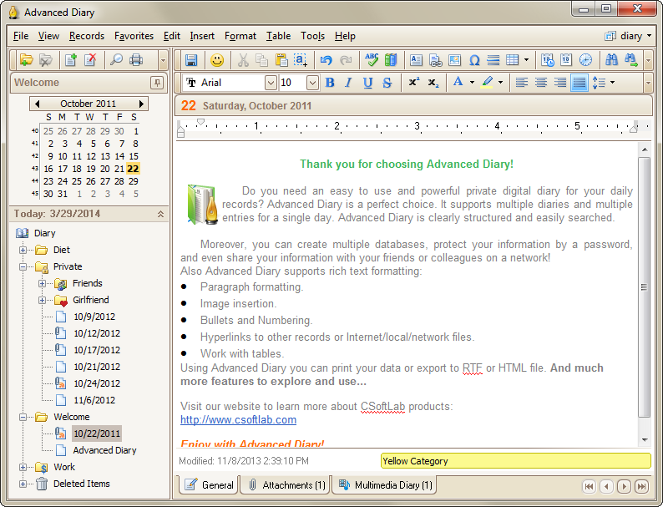Center align the text
Screen dimensions: 663x507
(541, 83)
